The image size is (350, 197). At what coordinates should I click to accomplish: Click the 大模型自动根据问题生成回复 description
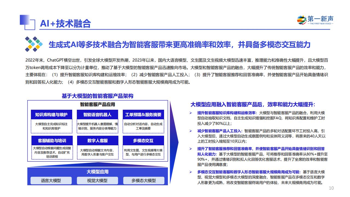(52, 152)
